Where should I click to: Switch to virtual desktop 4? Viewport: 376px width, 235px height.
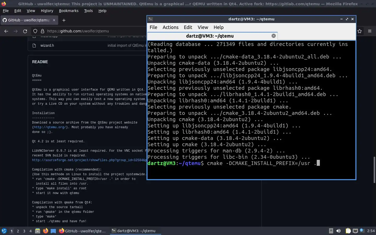(30, 231)
